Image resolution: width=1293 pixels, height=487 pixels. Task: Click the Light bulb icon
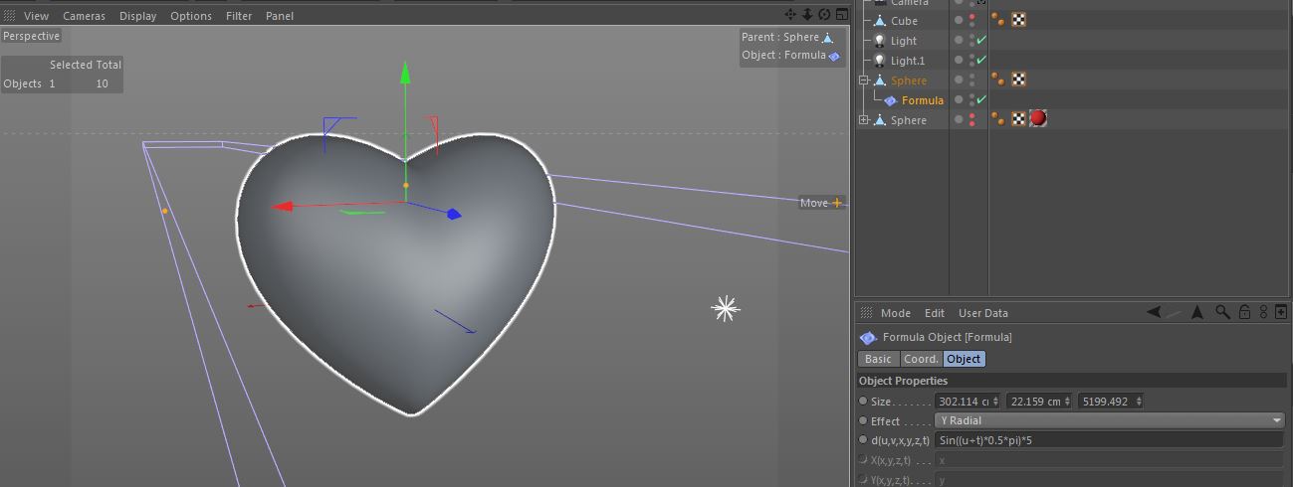(x=880, y=41)
